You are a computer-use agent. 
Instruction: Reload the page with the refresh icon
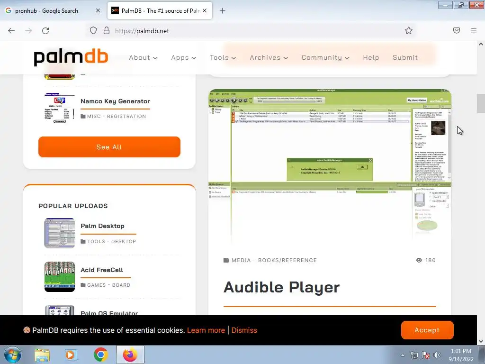pos(45,31)
